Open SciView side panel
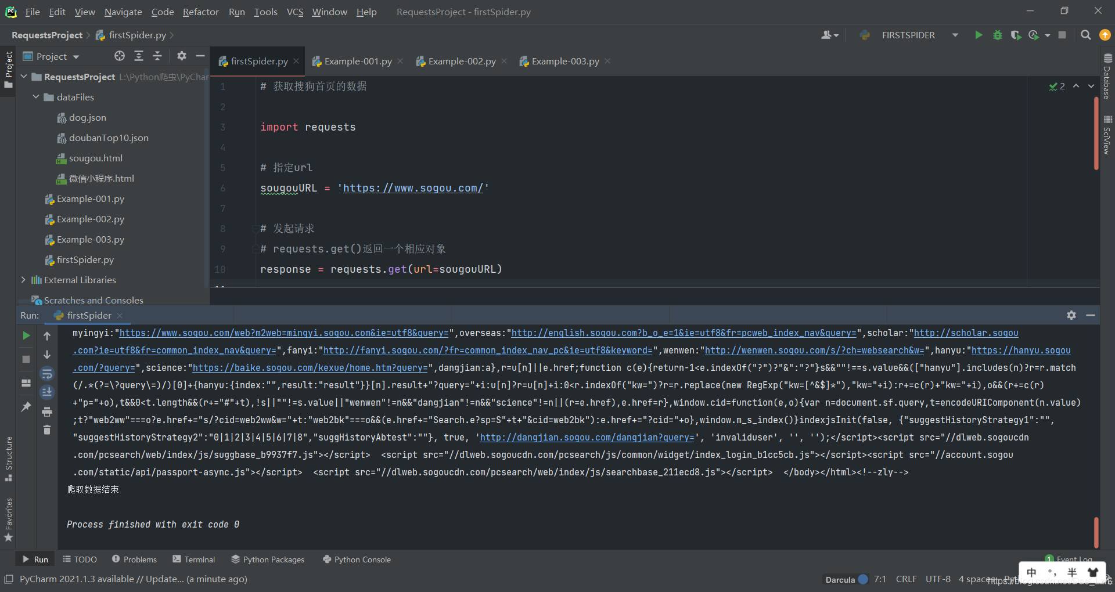Viewport: 1115px width, 592px height. [1107, 135]
